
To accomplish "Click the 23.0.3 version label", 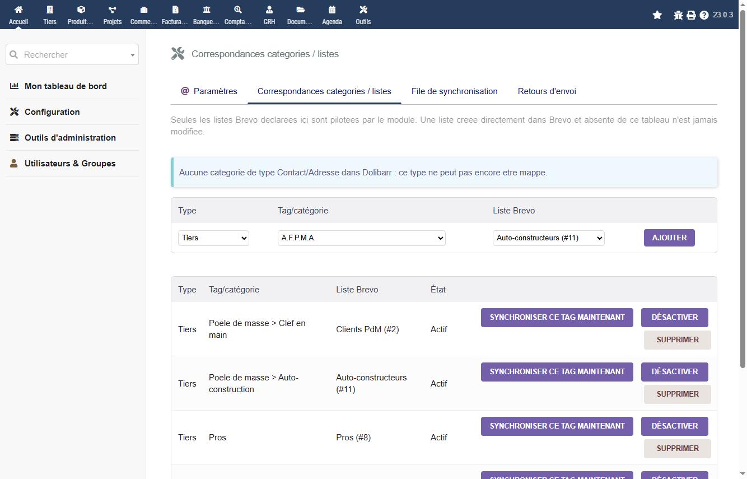I will [x=723, y=15].
